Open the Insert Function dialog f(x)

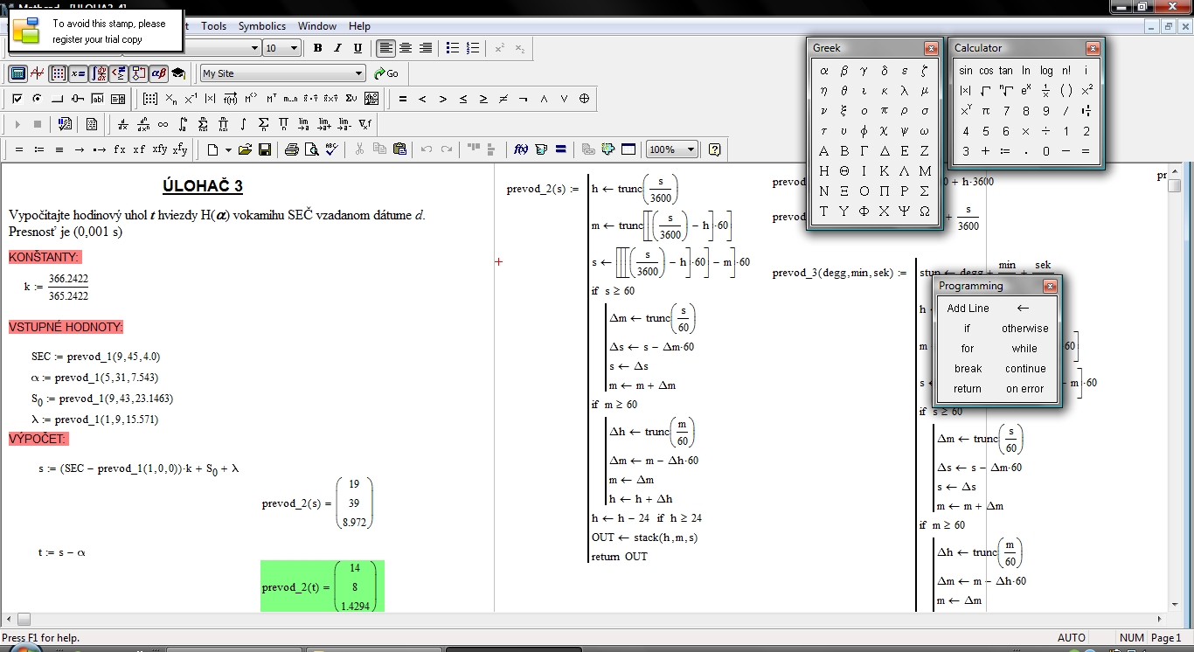click(521, 149)
